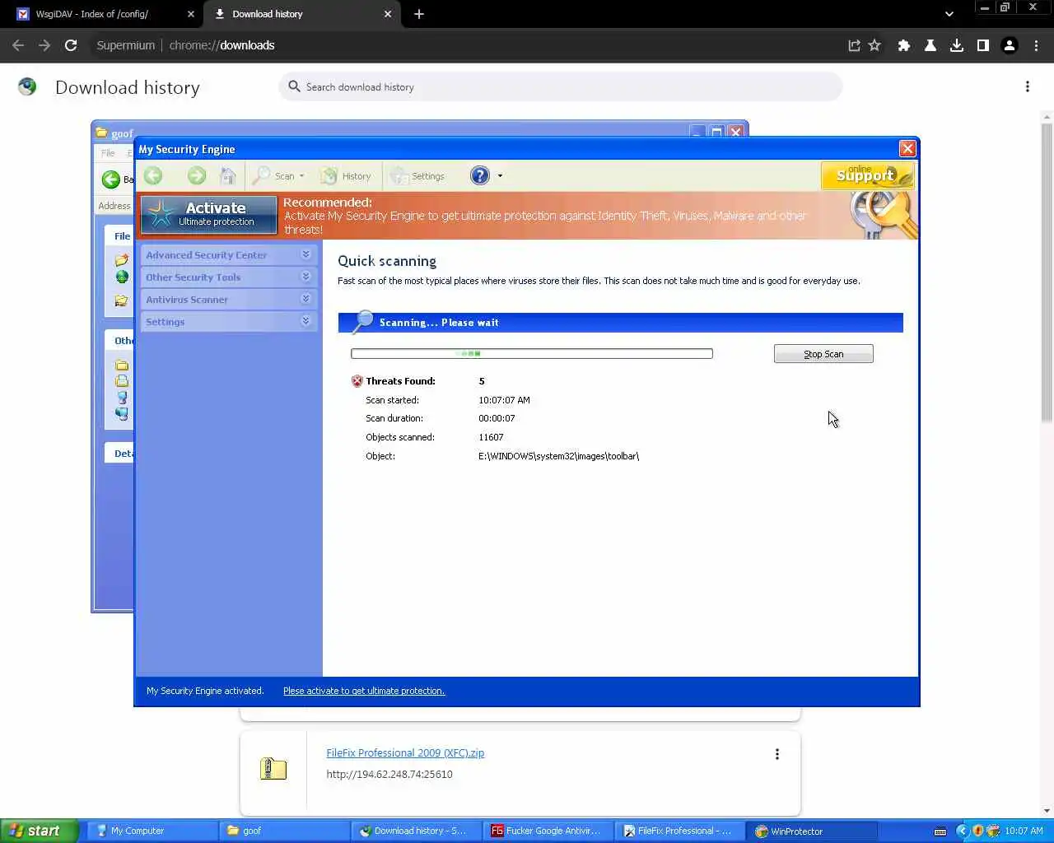Screen dimensions: 1054x843
Task: Click the zip file icon of FileFix download
Action: 273,769
